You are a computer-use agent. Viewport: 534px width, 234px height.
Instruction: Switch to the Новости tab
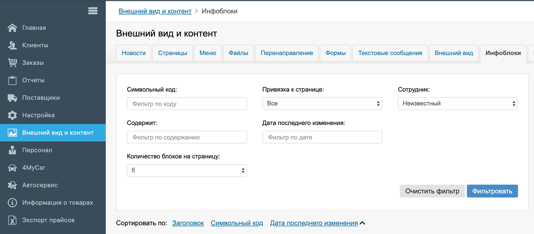click(x=133, y=53)
